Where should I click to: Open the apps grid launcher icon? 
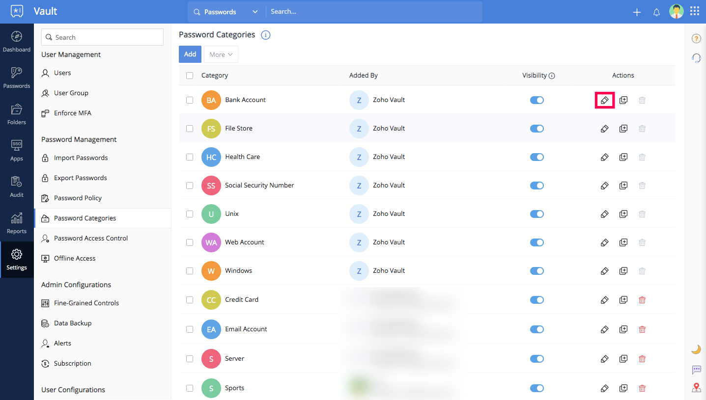click(x=695, y=12)
